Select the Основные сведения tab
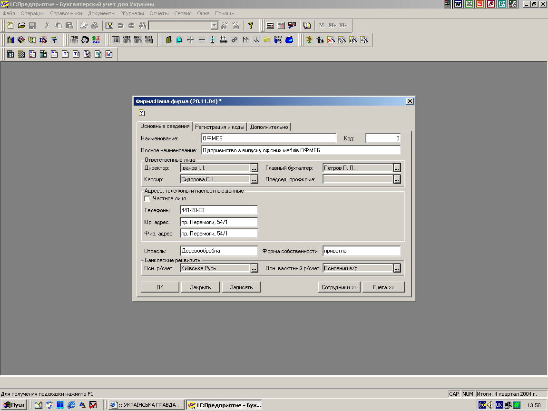The width and height of the screenshot is (548, 411). coord(165,126)
